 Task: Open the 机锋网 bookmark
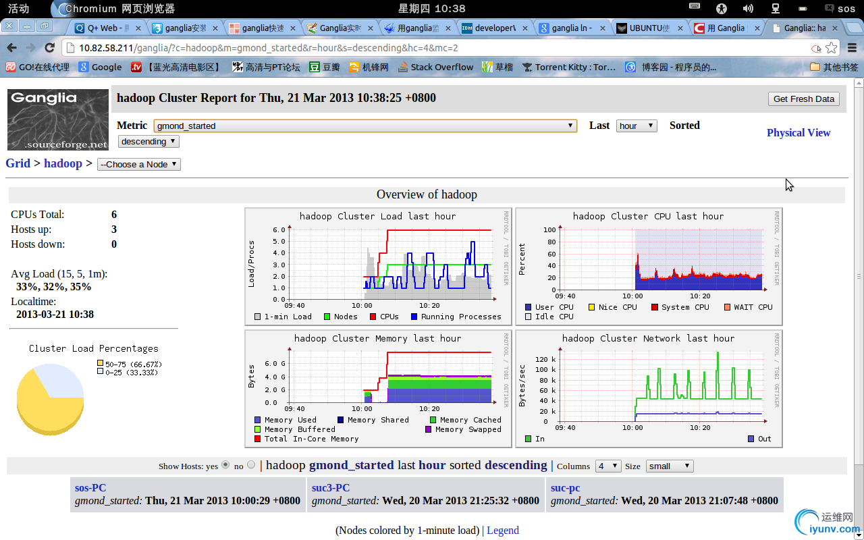pyautogui.click(x=369, y=67)
